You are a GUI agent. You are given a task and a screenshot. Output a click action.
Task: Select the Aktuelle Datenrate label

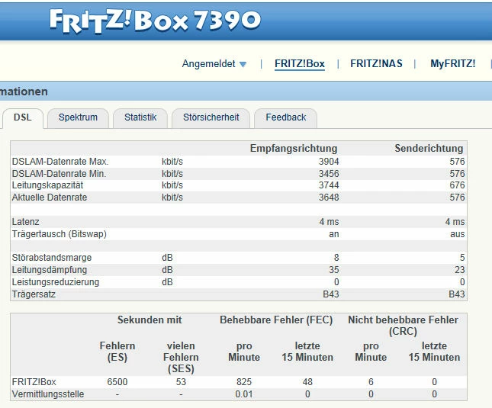pyautogui.click(x=50, y=198)
